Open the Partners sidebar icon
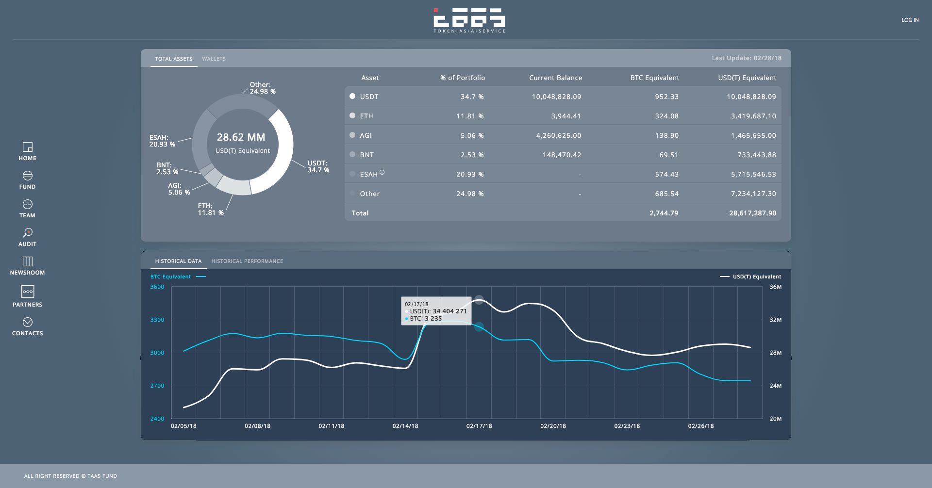Viewport: 932px width, 488px height. (28, 292)
